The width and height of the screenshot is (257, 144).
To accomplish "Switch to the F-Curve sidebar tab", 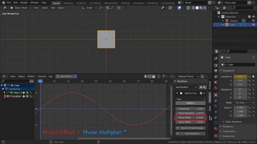I will pos(210,85).
